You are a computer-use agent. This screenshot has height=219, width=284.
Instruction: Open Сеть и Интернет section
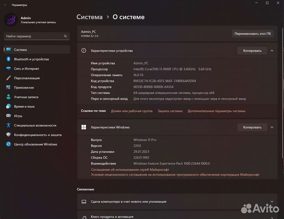pyautogui.click(x=37, y=69)
